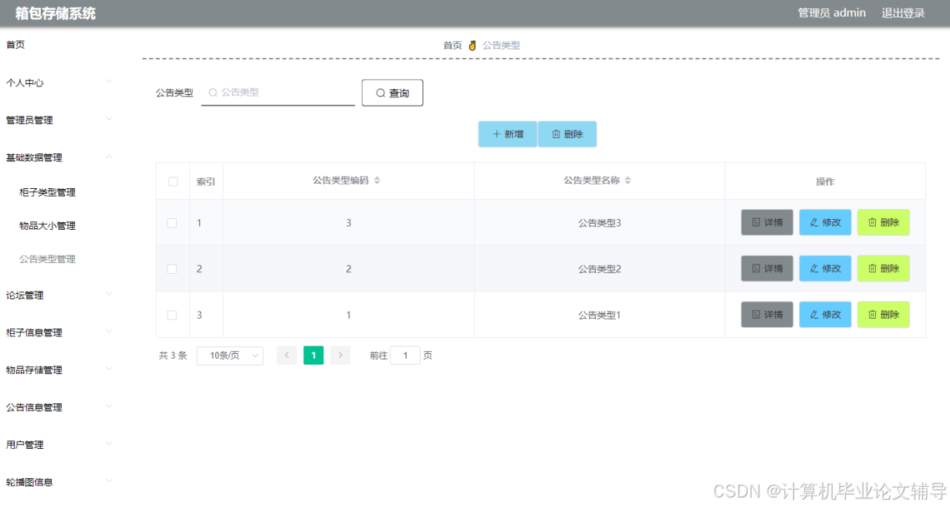The height and width of the screenshot is (506, 950).
Task: Click the 新增 add button
Action: click(508, 134)
